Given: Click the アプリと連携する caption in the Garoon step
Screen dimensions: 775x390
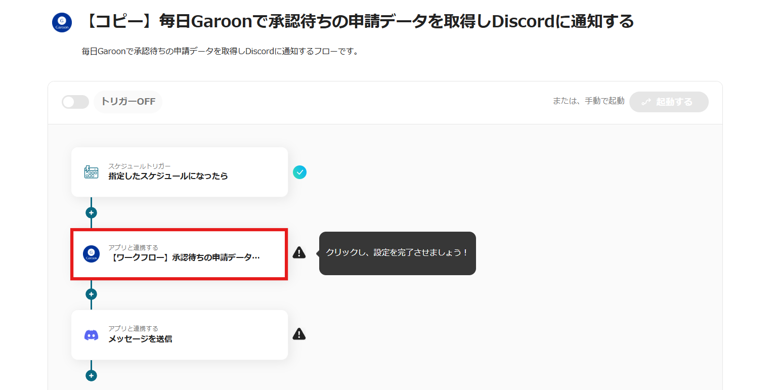Looking at the screenshot, I should pos(133,247).
